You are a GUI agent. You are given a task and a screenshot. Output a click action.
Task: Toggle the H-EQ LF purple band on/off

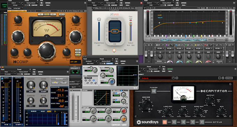[166, 45]
